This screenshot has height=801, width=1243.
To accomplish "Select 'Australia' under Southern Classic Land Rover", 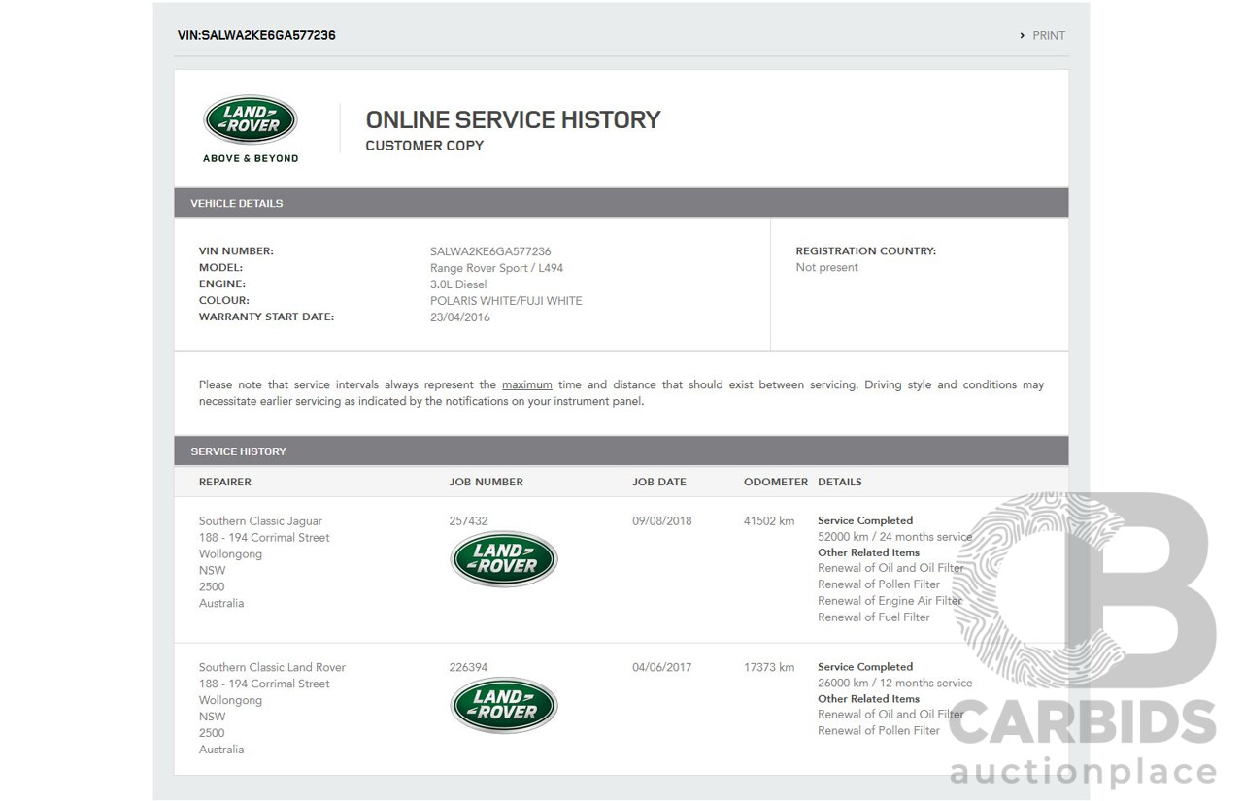I will coord(221,750).
